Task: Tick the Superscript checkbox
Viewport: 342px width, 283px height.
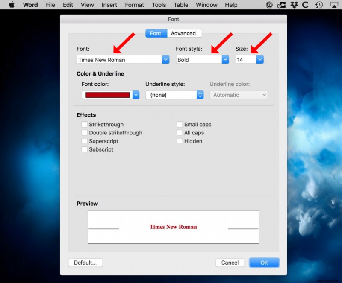Action: (84, 141)
